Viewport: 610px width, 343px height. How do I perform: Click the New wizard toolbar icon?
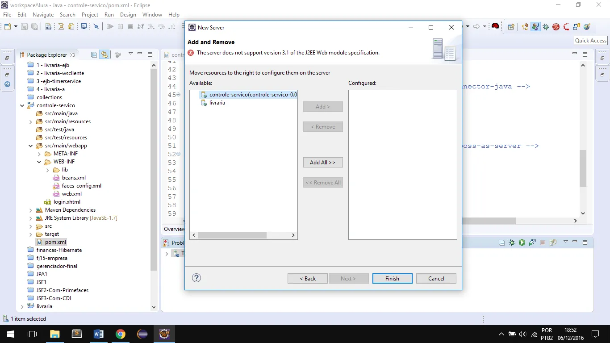(x=7, y=27)
